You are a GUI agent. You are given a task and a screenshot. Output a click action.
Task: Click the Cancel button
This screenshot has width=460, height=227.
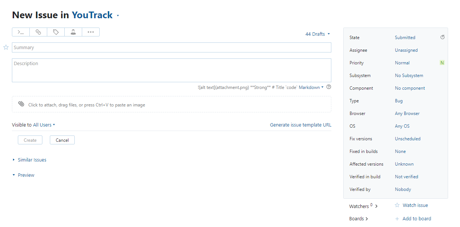[62, 140]
